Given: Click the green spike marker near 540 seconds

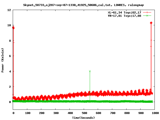Looking at the screenshot, I should click(x=90, y=71).
